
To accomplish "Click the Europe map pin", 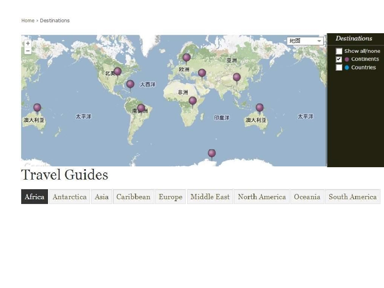I will [186, 58].
